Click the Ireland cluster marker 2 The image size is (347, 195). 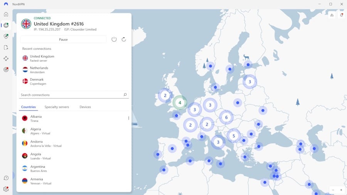click(165, 95)
